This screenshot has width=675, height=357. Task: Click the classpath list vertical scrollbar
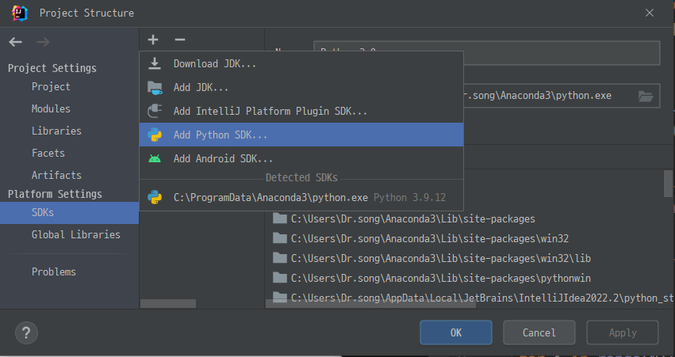(668, 184)
